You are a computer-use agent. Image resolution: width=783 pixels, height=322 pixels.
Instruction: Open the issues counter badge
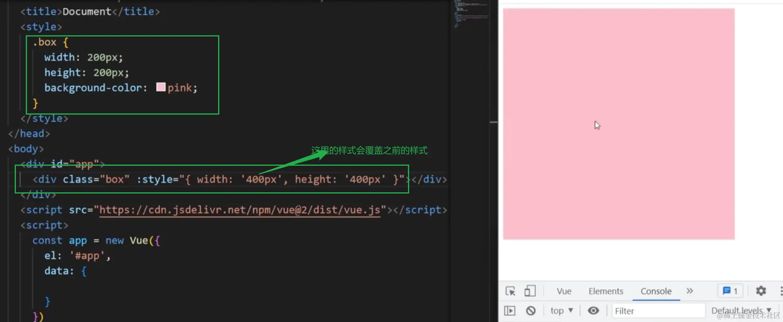pyautogui.click(x=730, y=291)
